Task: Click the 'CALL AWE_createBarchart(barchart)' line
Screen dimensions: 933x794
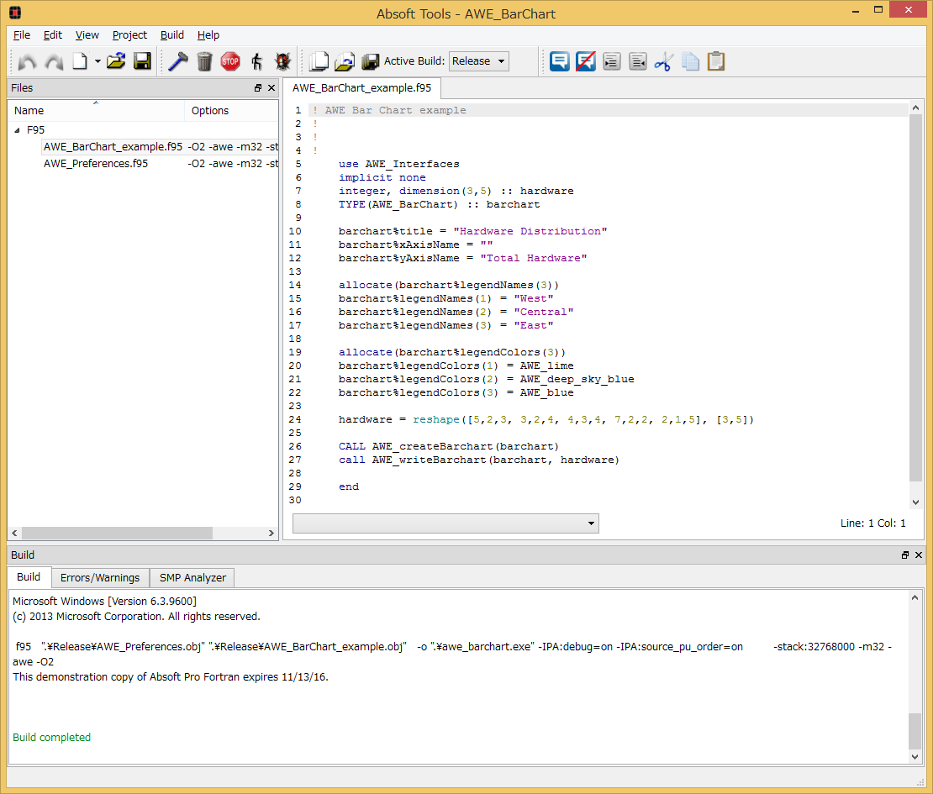Action: 449,447
